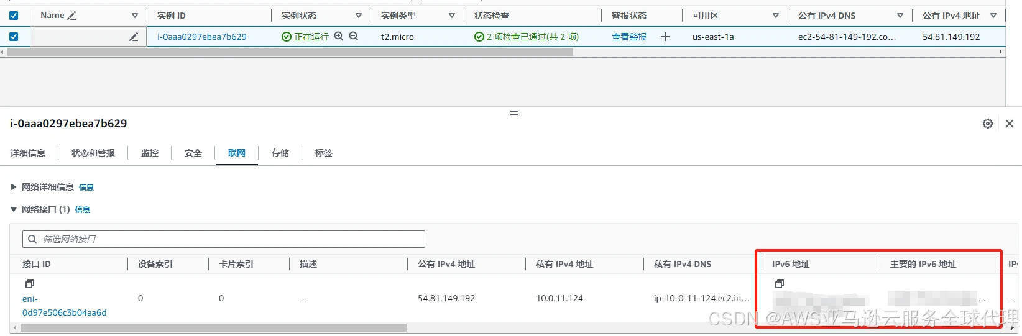Click 信息 link beside 网络接口 (1)
The image size is (1022, 336).
pyautogui.click(x=83, y=210)
